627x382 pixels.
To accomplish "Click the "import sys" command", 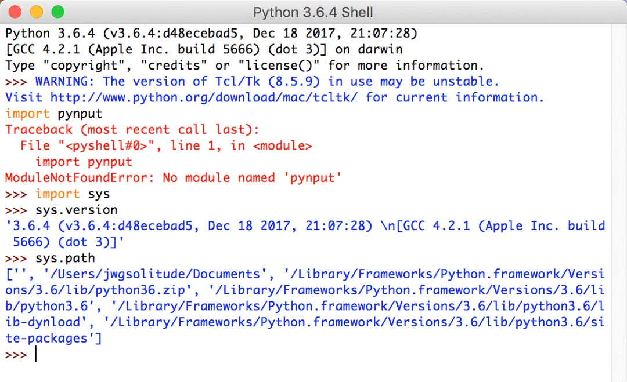I will point(73,194).
